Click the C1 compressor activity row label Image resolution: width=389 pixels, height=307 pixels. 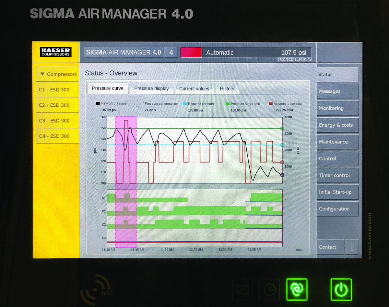[x=104, y=198]
